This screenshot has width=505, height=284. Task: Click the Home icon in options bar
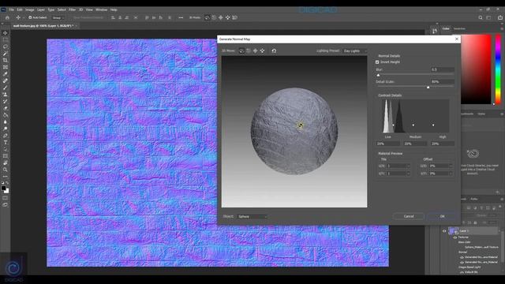[x=7, y=17]
